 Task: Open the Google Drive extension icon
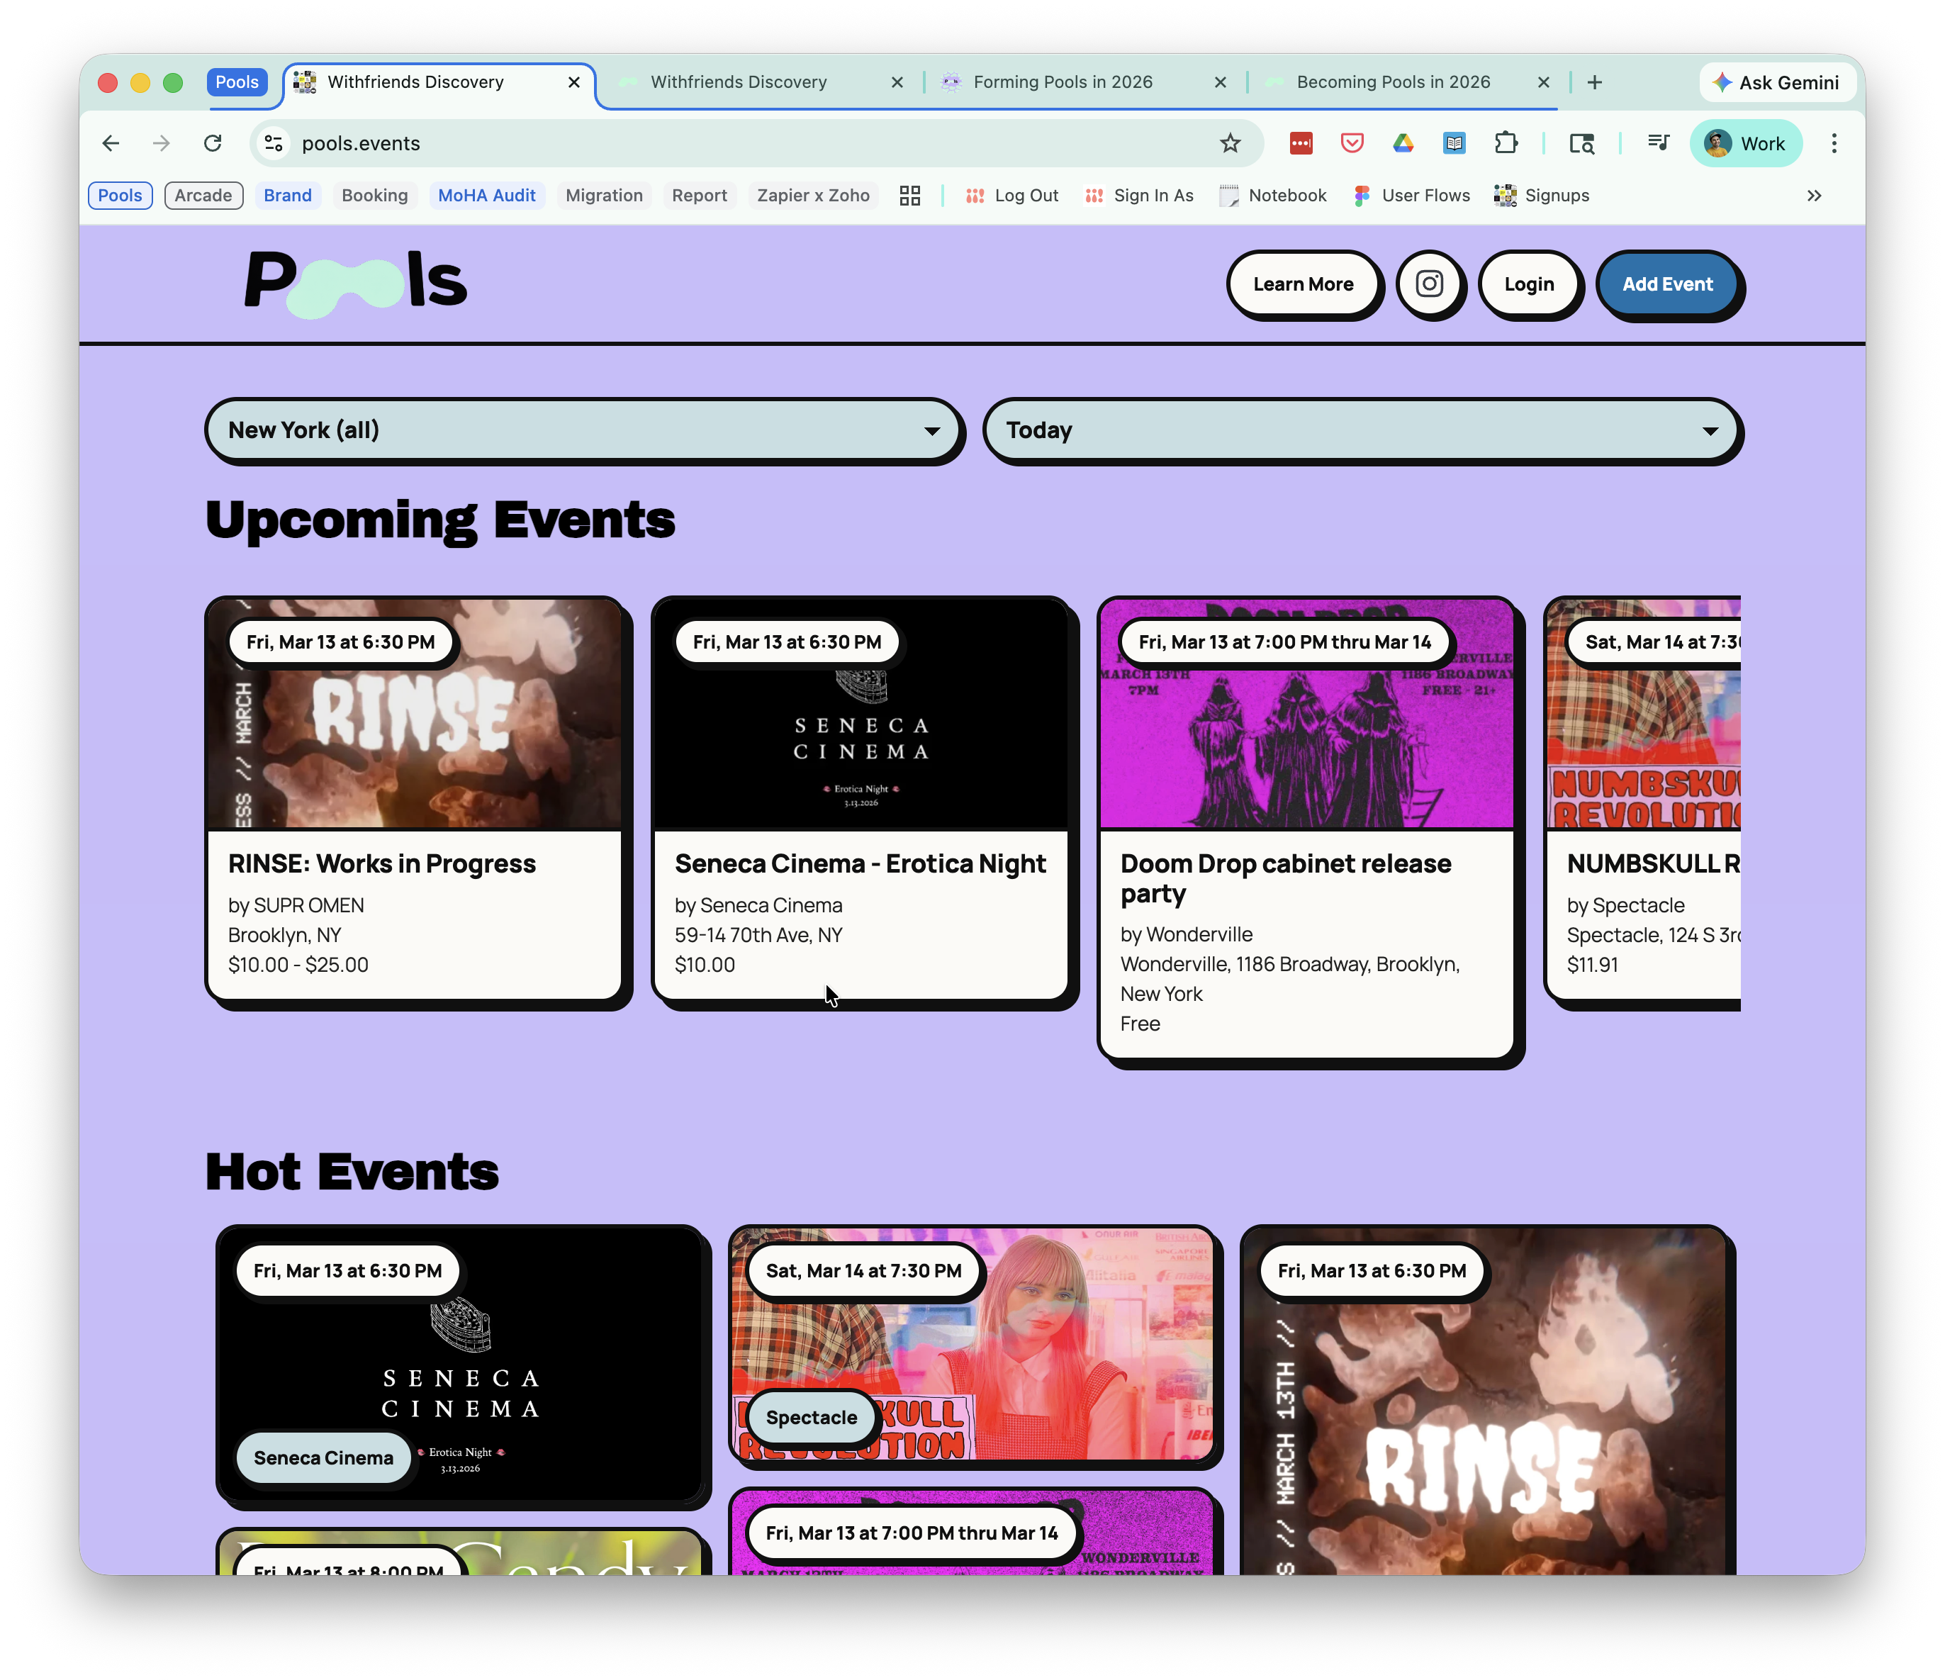tap(1403, 142)
